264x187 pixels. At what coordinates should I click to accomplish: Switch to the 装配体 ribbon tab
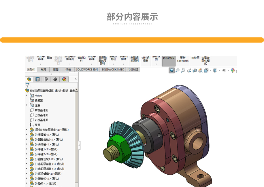click(x=31, y=70)
